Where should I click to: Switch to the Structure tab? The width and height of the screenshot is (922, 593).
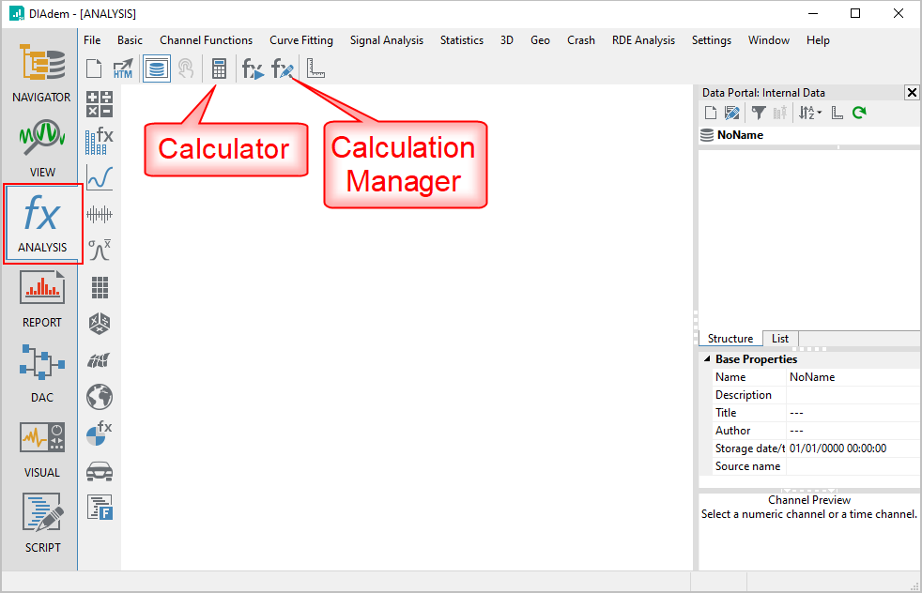tap(730, 339)
